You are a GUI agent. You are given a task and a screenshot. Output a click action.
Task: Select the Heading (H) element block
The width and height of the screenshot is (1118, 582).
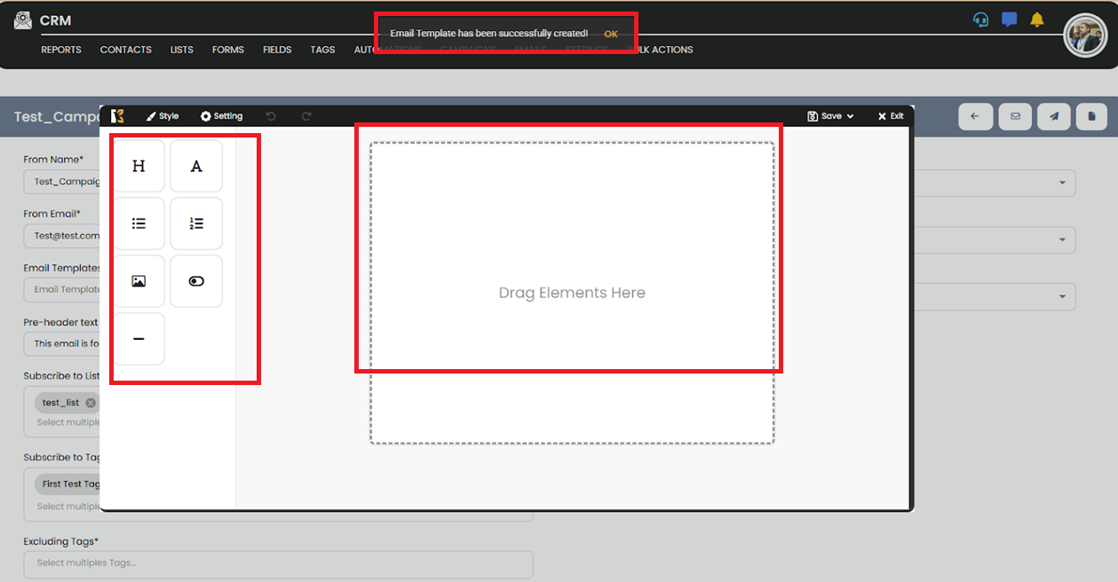[x=139, y=166]
